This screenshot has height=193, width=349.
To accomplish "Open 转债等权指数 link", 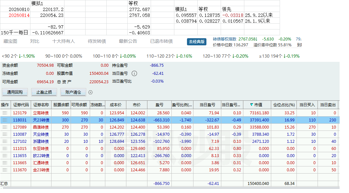I will (x=225, y=39).
